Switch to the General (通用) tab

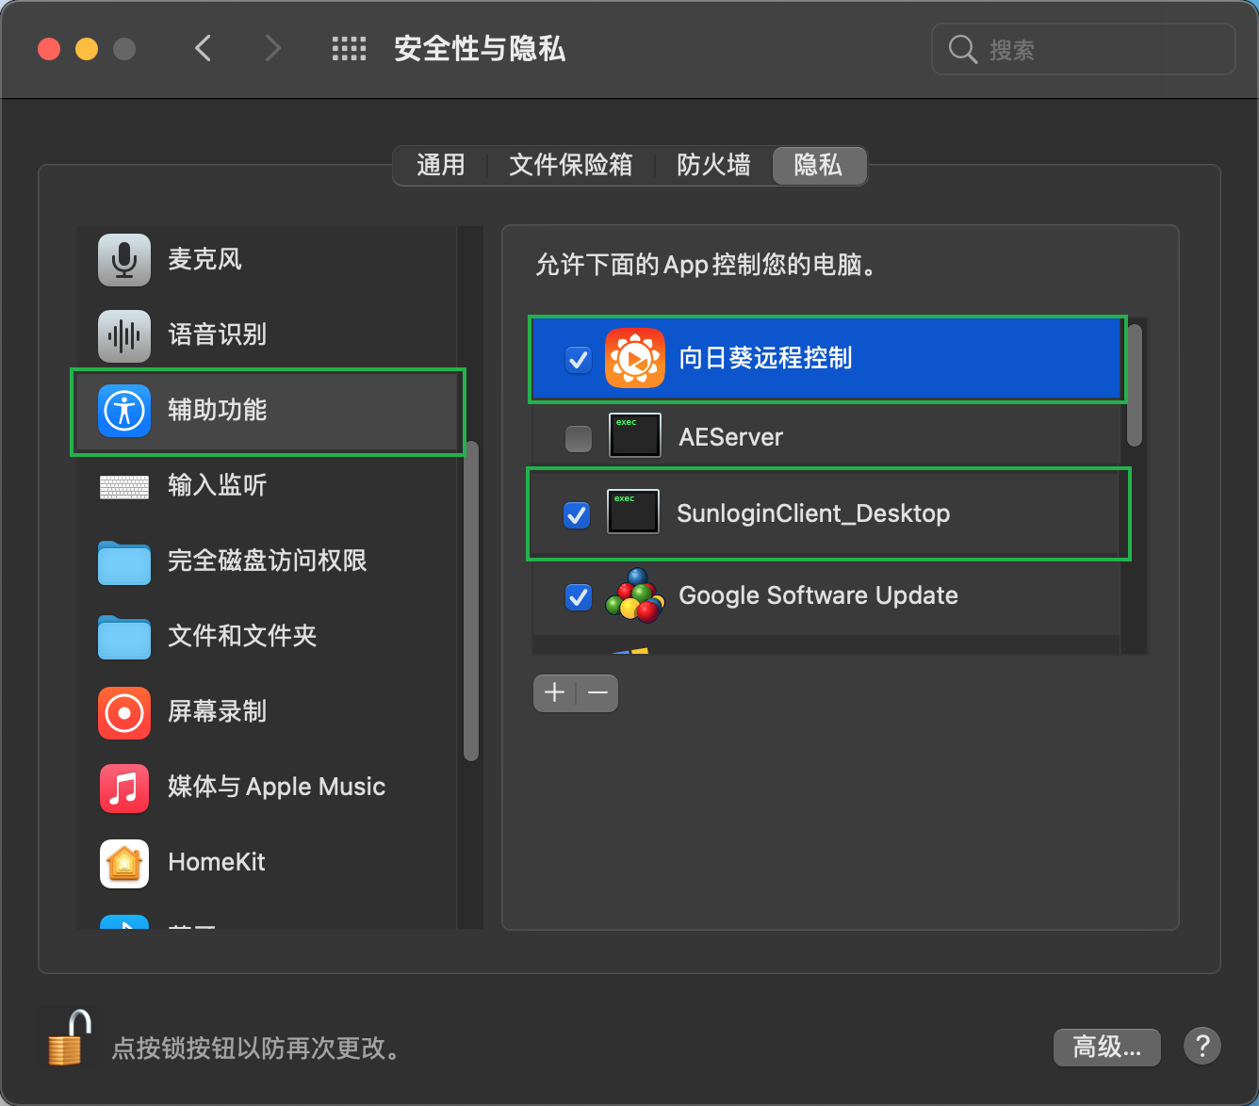pos(440,166)
